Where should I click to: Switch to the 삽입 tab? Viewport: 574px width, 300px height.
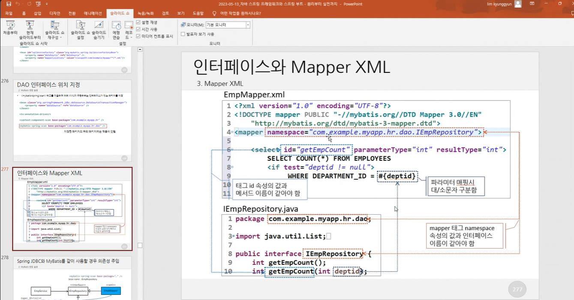coord(38,13)
